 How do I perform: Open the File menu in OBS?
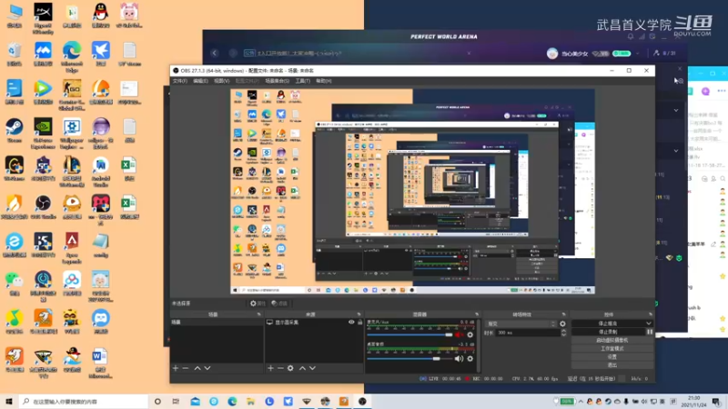point(179,81)
